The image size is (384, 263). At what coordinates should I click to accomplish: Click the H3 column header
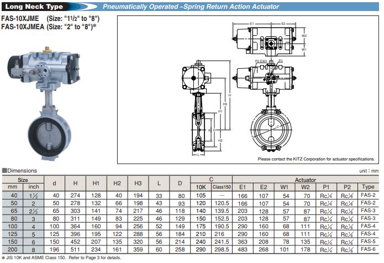coord(137,183)
